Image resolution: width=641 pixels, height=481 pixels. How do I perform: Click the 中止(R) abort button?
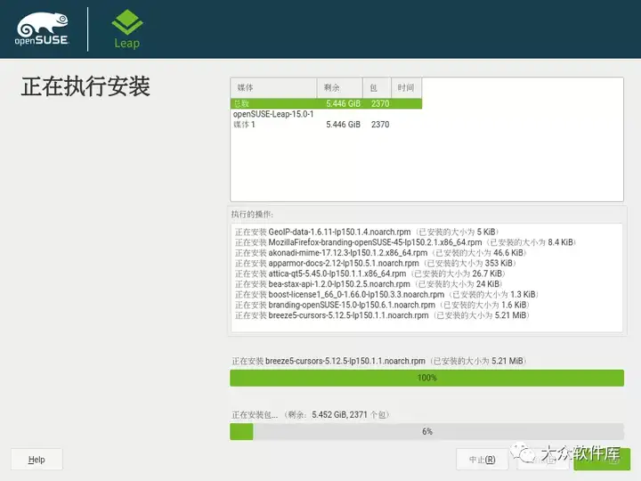coord(483,460)
